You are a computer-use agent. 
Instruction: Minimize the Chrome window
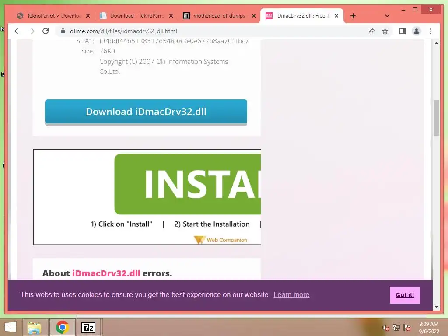[403, 10]
